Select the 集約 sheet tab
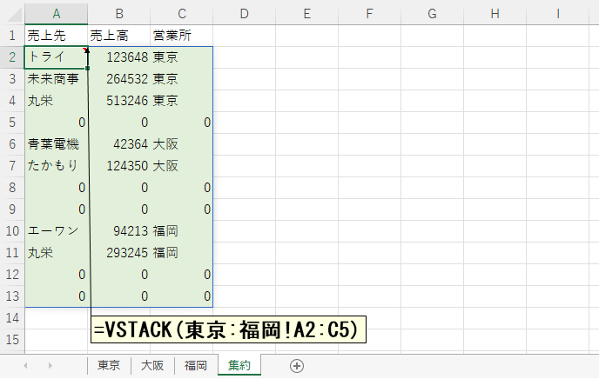 239,366
